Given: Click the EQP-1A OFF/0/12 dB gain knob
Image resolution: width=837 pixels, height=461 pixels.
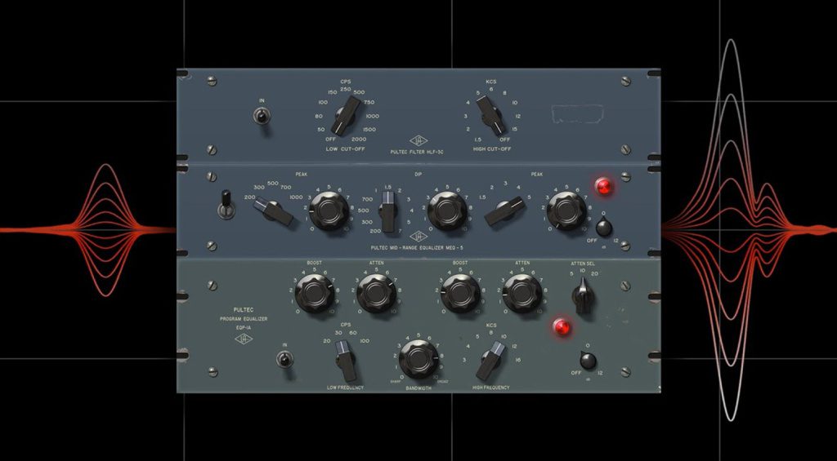Looking at the screenshot, I should point(588,361).
